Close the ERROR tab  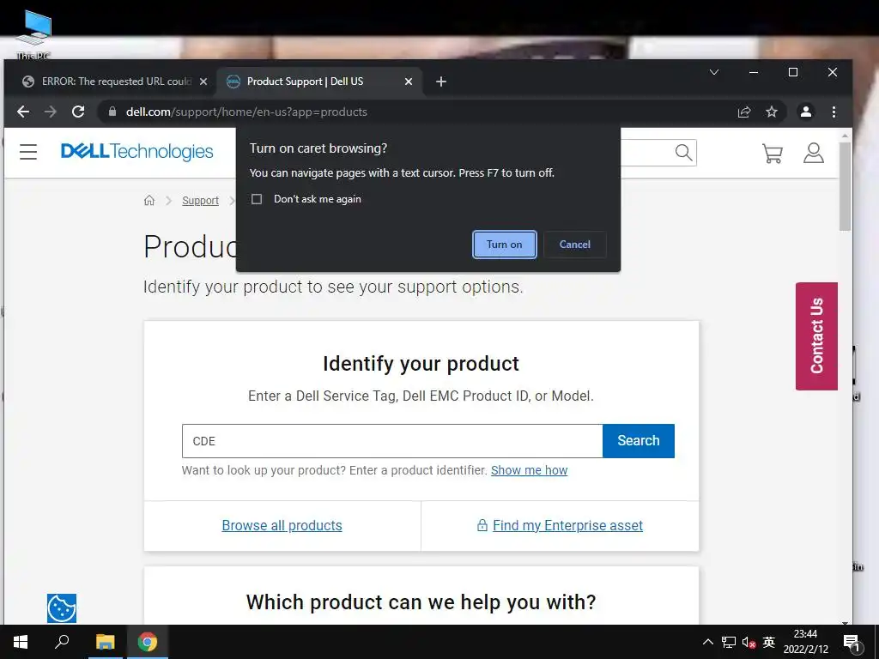click(203, 82)
